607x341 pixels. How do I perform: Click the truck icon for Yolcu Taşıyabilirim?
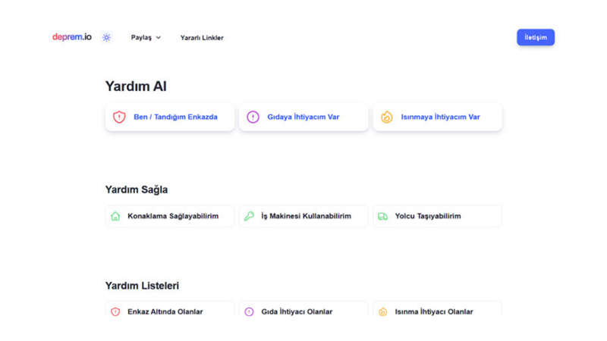click(x=382, y=216)
